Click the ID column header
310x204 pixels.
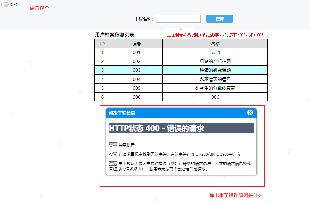[x=102, y=44]
